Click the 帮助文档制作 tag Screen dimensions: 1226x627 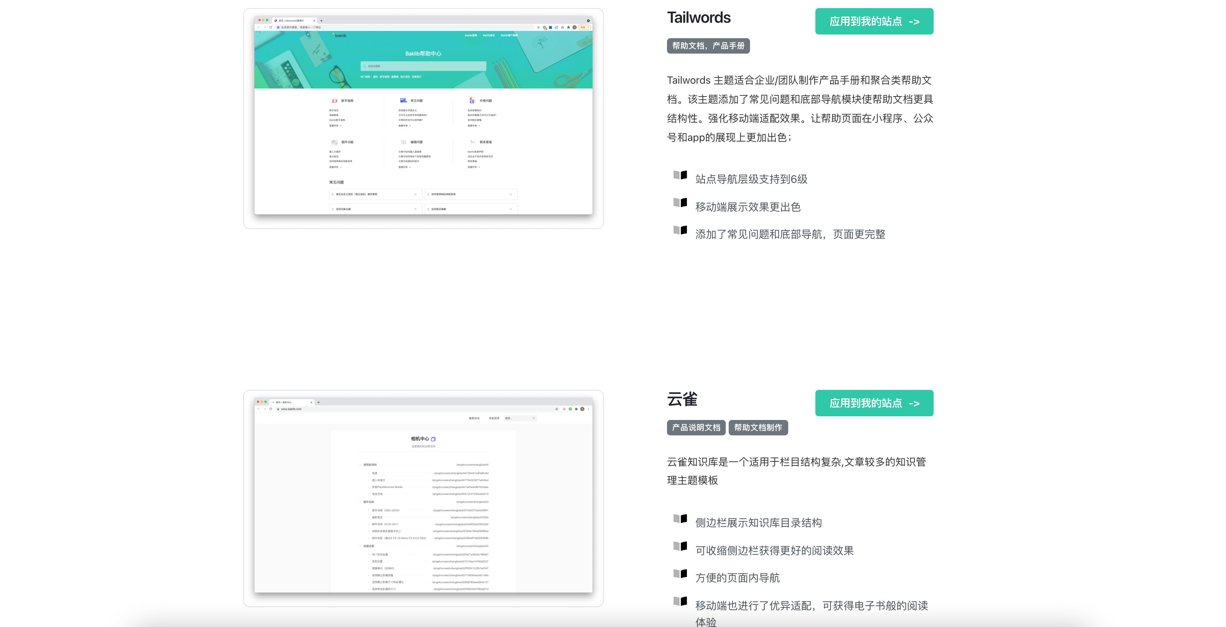coord(758,427)
